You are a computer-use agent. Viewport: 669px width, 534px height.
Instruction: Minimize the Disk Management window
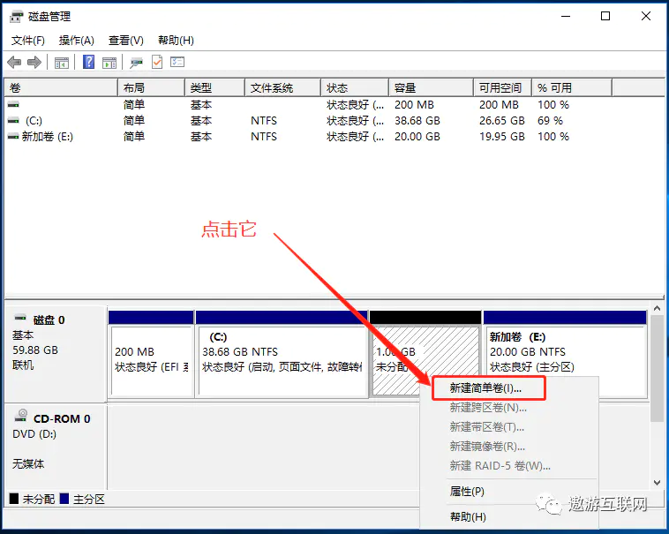(x=566, y=16)
